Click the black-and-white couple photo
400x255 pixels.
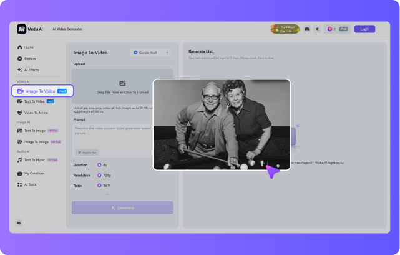click(x=222, y=125)
